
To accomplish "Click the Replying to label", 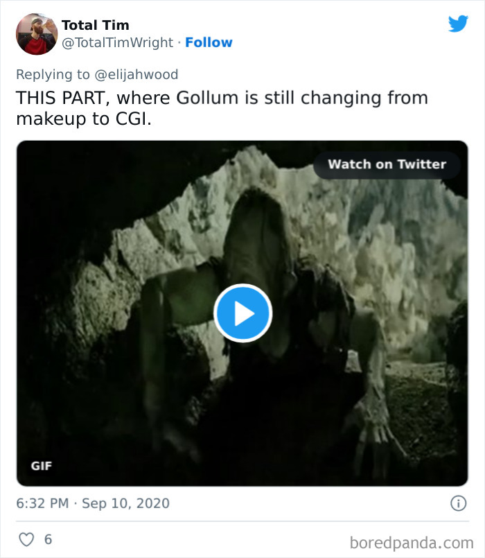I will (53, 75).
